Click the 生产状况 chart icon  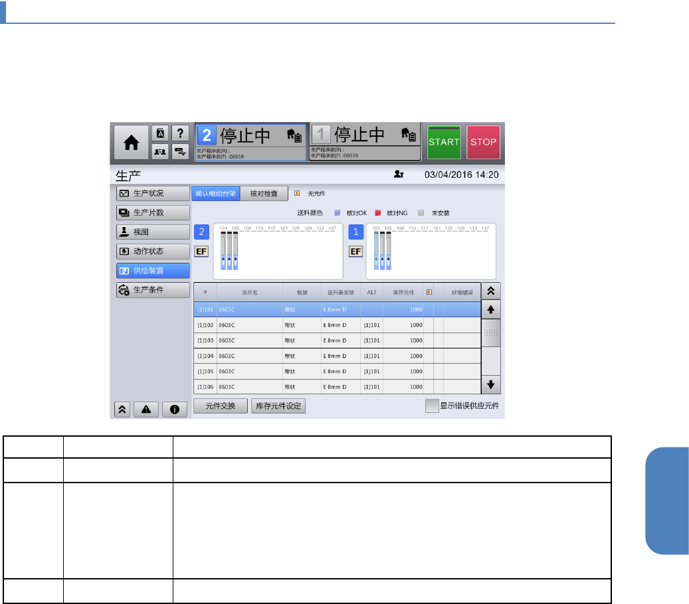[x=124, y=193]
